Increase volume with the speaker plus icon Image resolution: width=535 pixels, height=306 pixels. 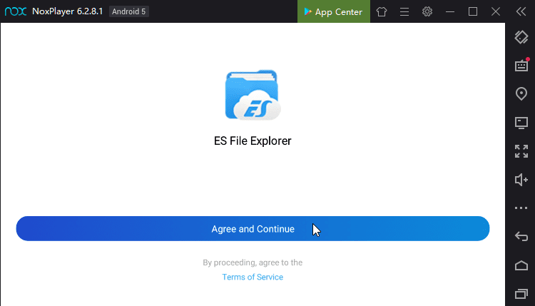pos(521,180)
